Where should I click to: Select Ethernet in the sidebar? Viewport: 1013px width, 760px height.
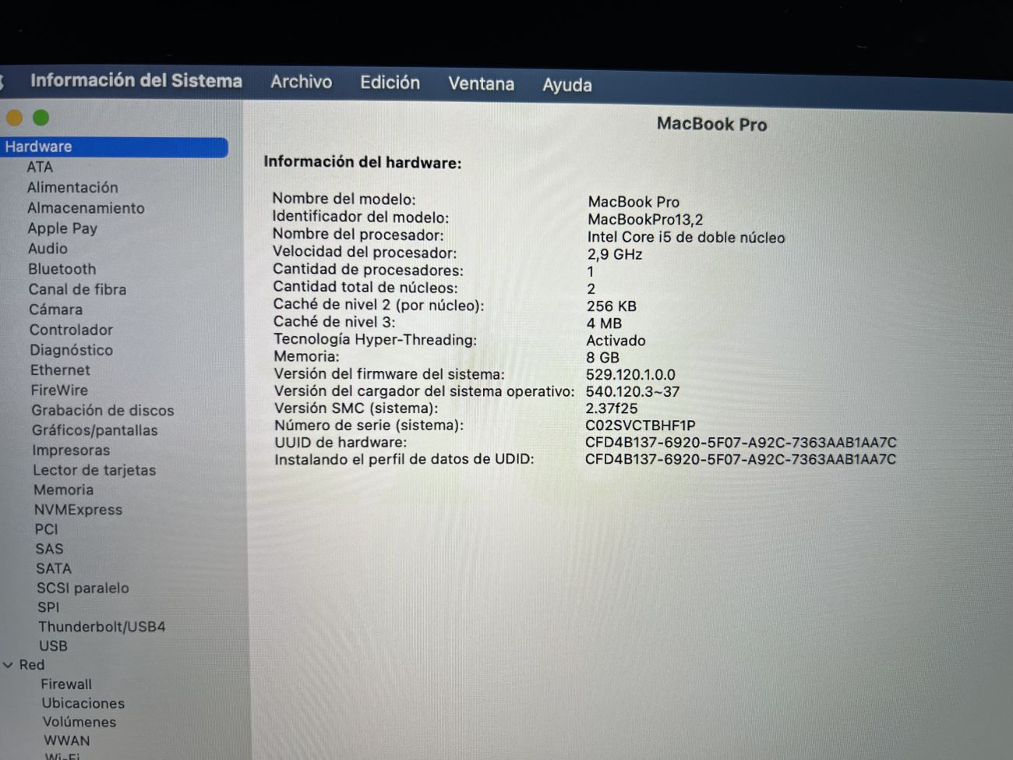click(x=60, y=370)
